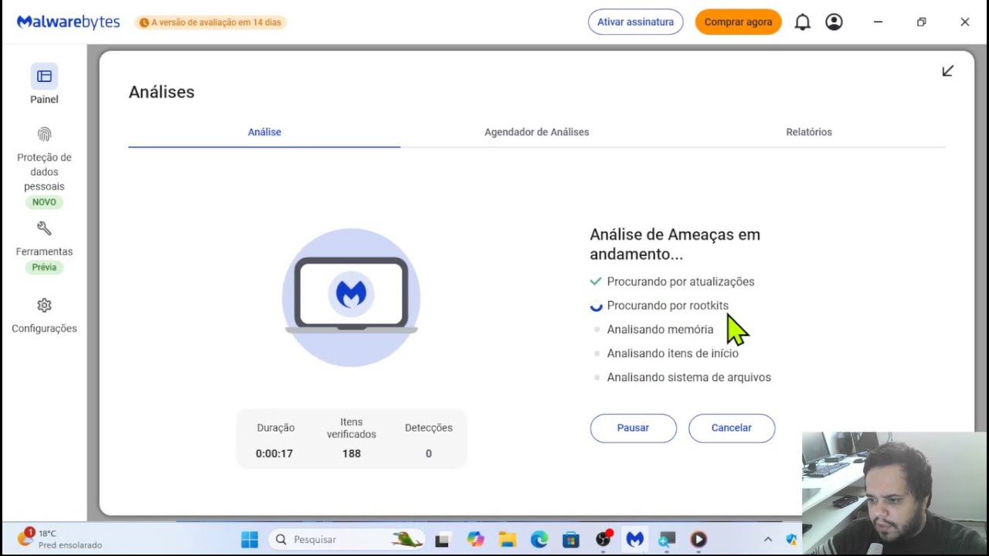Open Task View in the taskbar

point(442,539)
